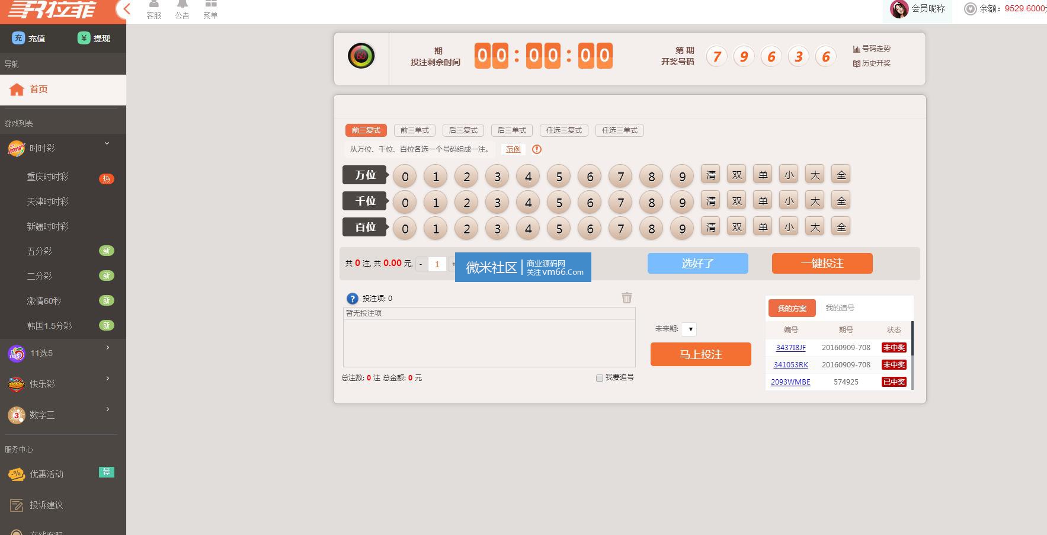
Task: Enable the 我要追号 checkbox
Action: [x=600, y=378]
